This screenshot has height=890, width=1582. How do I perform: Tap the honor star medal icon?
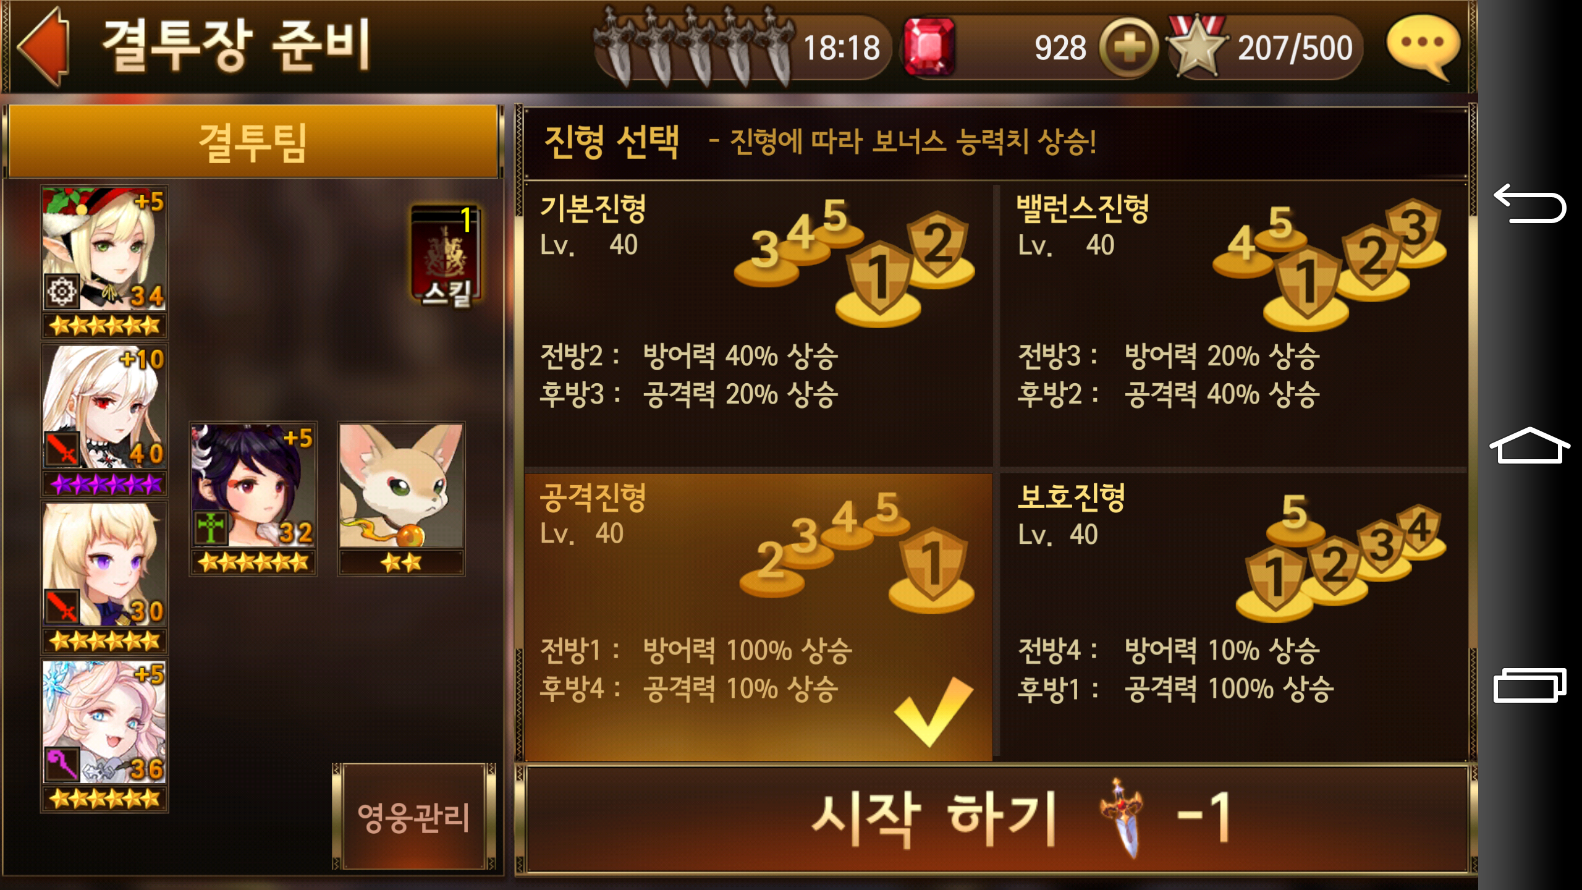[1196, 46]
